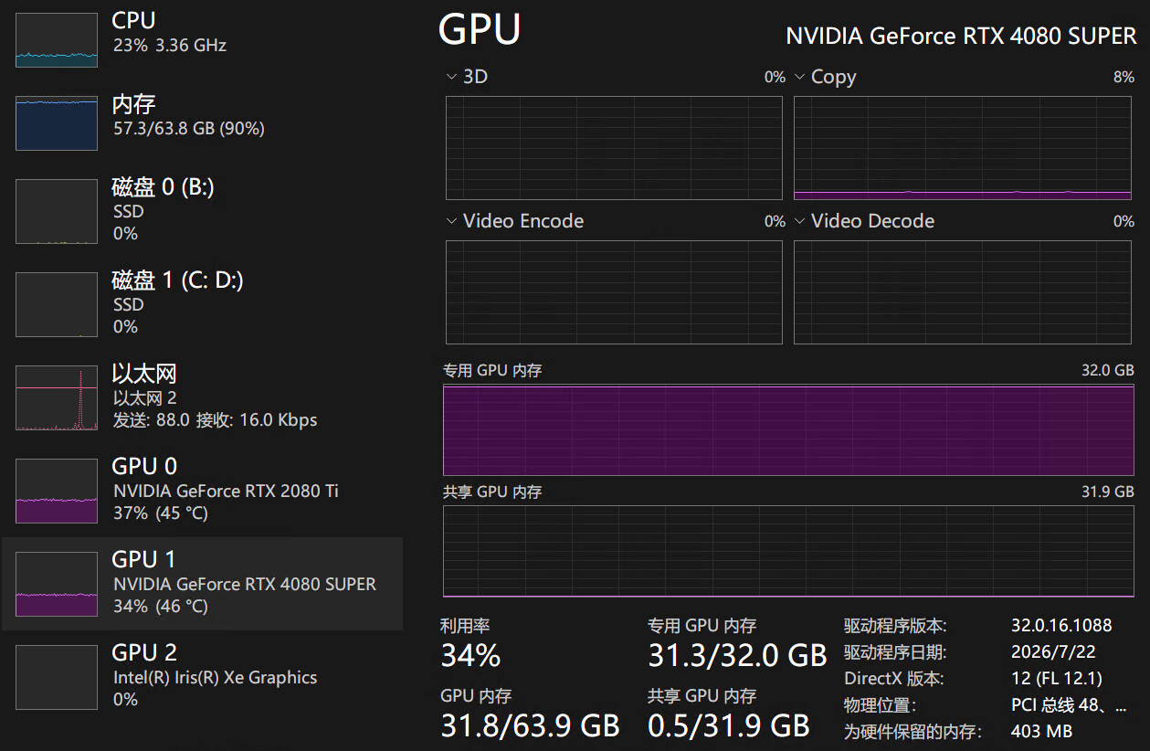The width and height of the screenshot is (1150, 751).
Task: Switch to GPU 0 RTX 2080 Ti
Action: 201,490
